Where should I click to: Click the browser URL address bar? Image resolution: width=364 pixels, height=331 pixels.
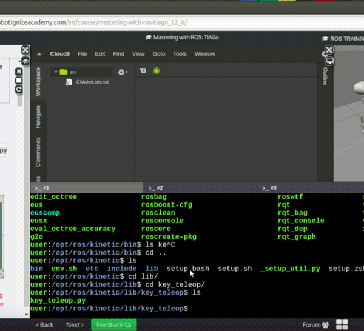[182, 22]
